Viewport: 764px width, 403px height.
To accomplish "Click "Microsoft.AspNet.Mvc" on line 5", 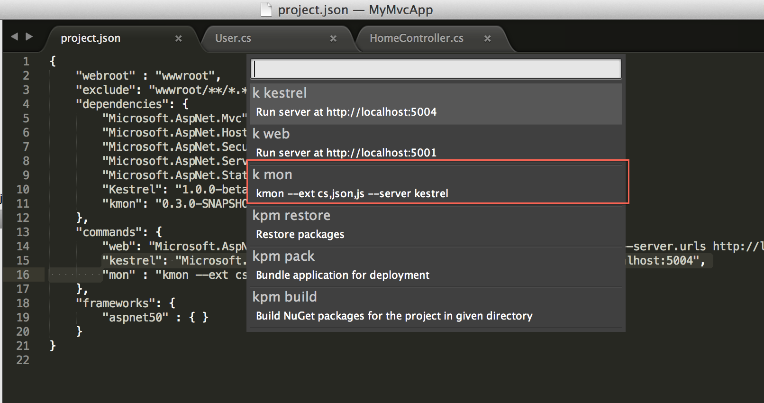I will (174, 118).
